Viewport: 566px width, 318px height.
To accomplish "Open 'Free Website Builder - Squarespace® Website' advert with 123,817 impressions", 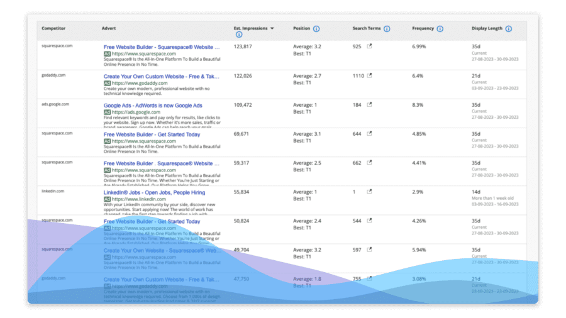I will click(162, 47).
